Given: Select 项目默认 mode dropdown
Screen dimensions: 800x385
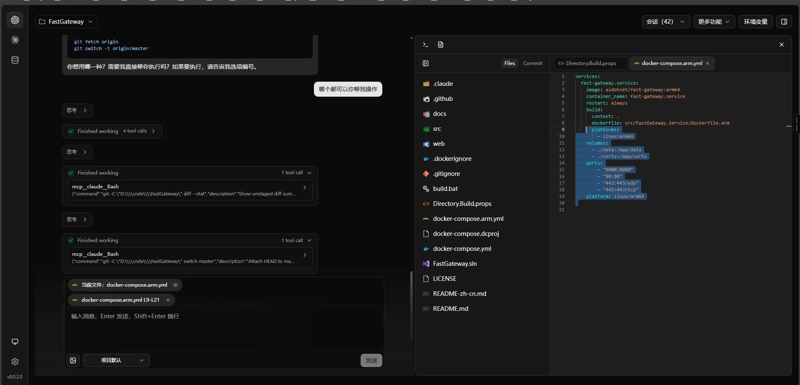Looking at the screenshot, I should coord(116,360).
